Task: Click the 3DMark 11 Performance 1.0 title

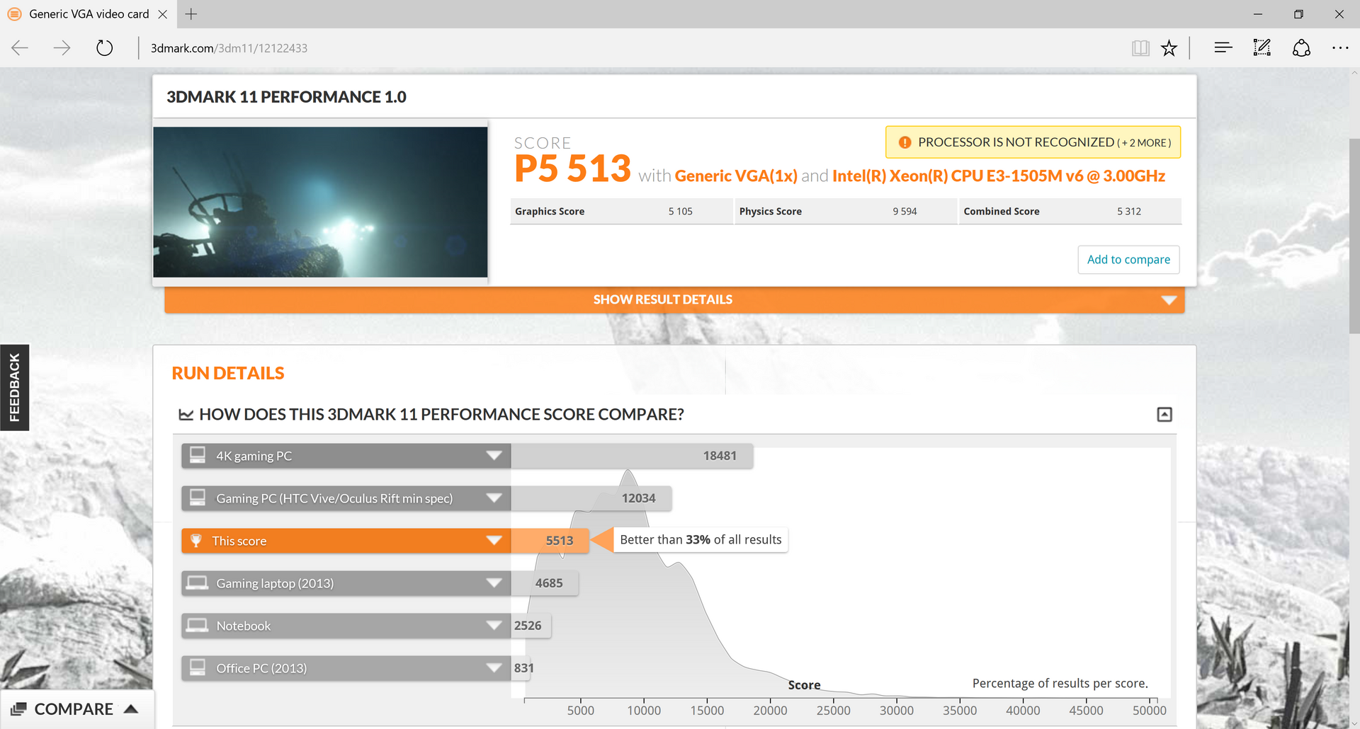Action: [286, 97]
